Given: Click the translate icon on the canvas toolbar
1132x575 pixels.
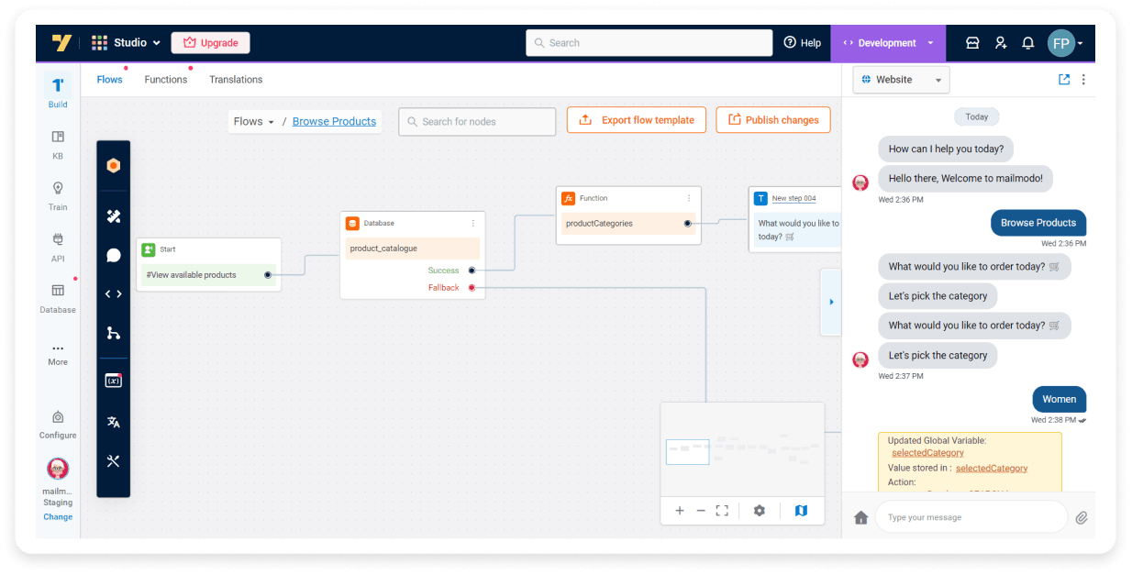Looking at the screenshot, I should [113, 422].
